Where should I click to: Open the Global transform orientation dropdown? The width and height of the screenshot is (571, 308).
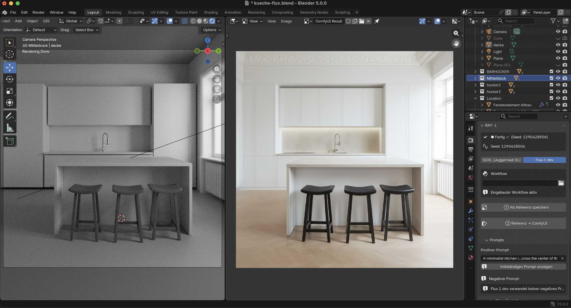click(x=71, y=21)
